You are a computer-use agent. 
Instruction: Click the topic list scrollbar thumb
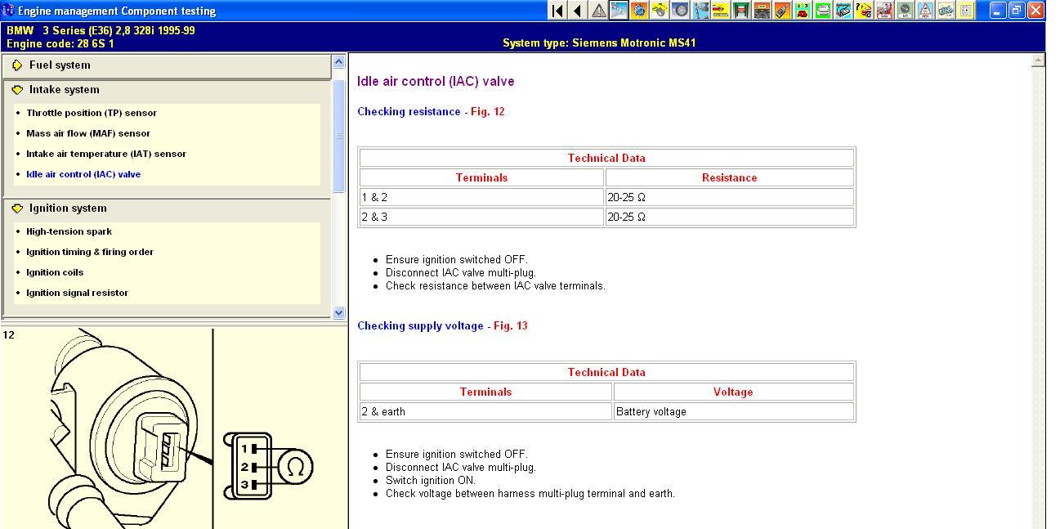tap(339, 135)
